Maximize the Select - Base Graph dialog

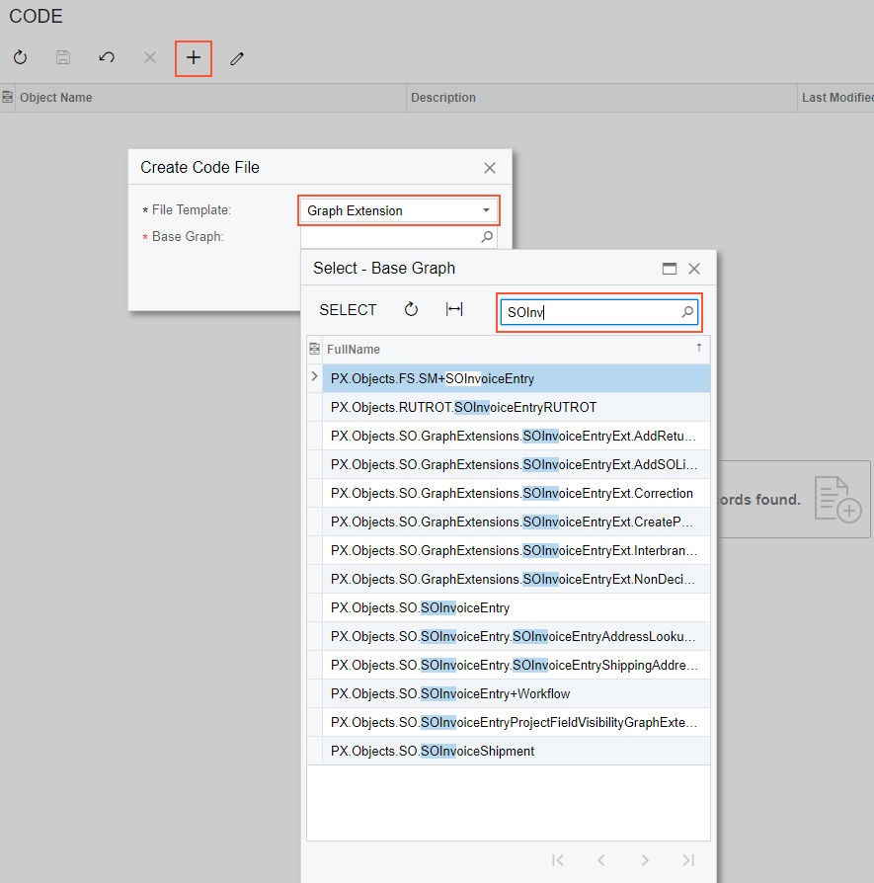tap(670, 269)
